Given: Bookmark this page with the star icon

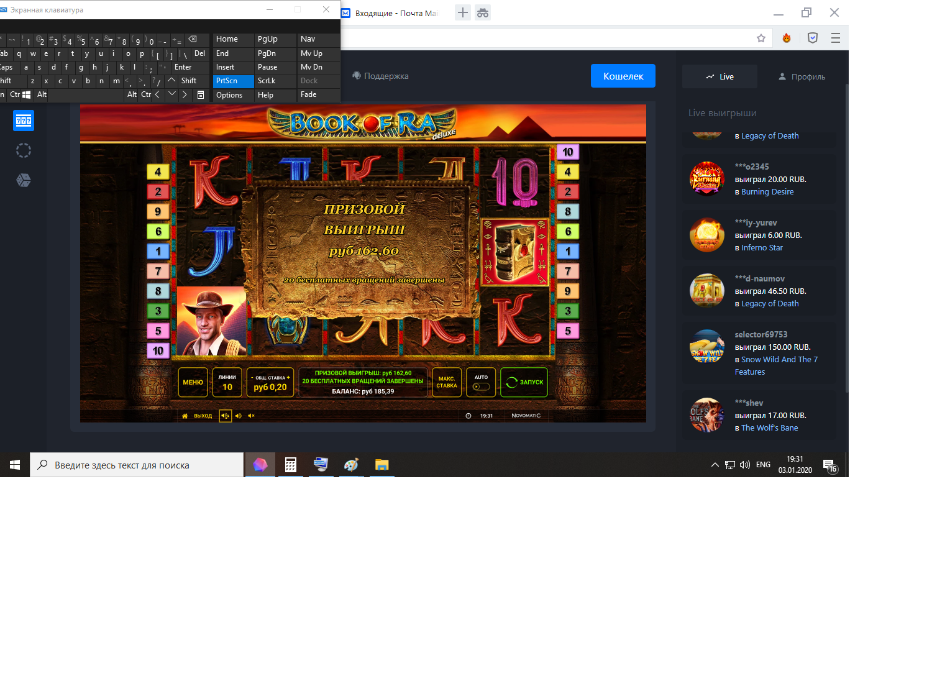Looking at the screenshot, I should point(761,38).
